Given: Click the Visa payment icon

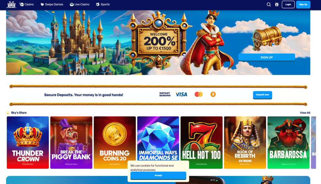Looking at the screenshot, I should (181, 94).
